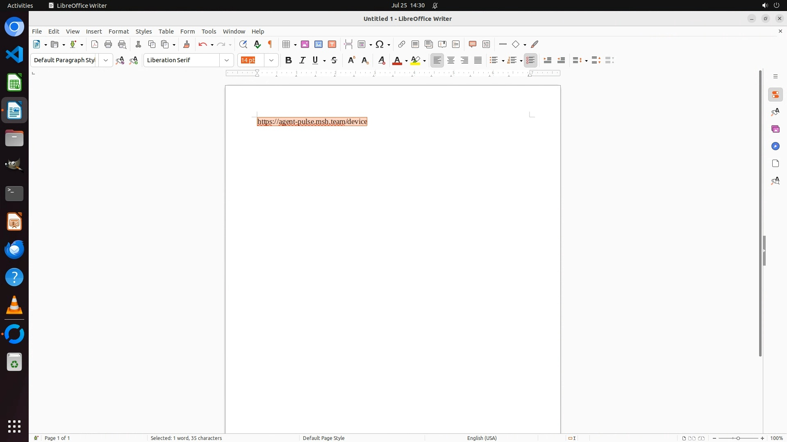Click the zoom slider in status bar
The height and width of the screenshot is (442, 787).
click(x=738, y=438)
